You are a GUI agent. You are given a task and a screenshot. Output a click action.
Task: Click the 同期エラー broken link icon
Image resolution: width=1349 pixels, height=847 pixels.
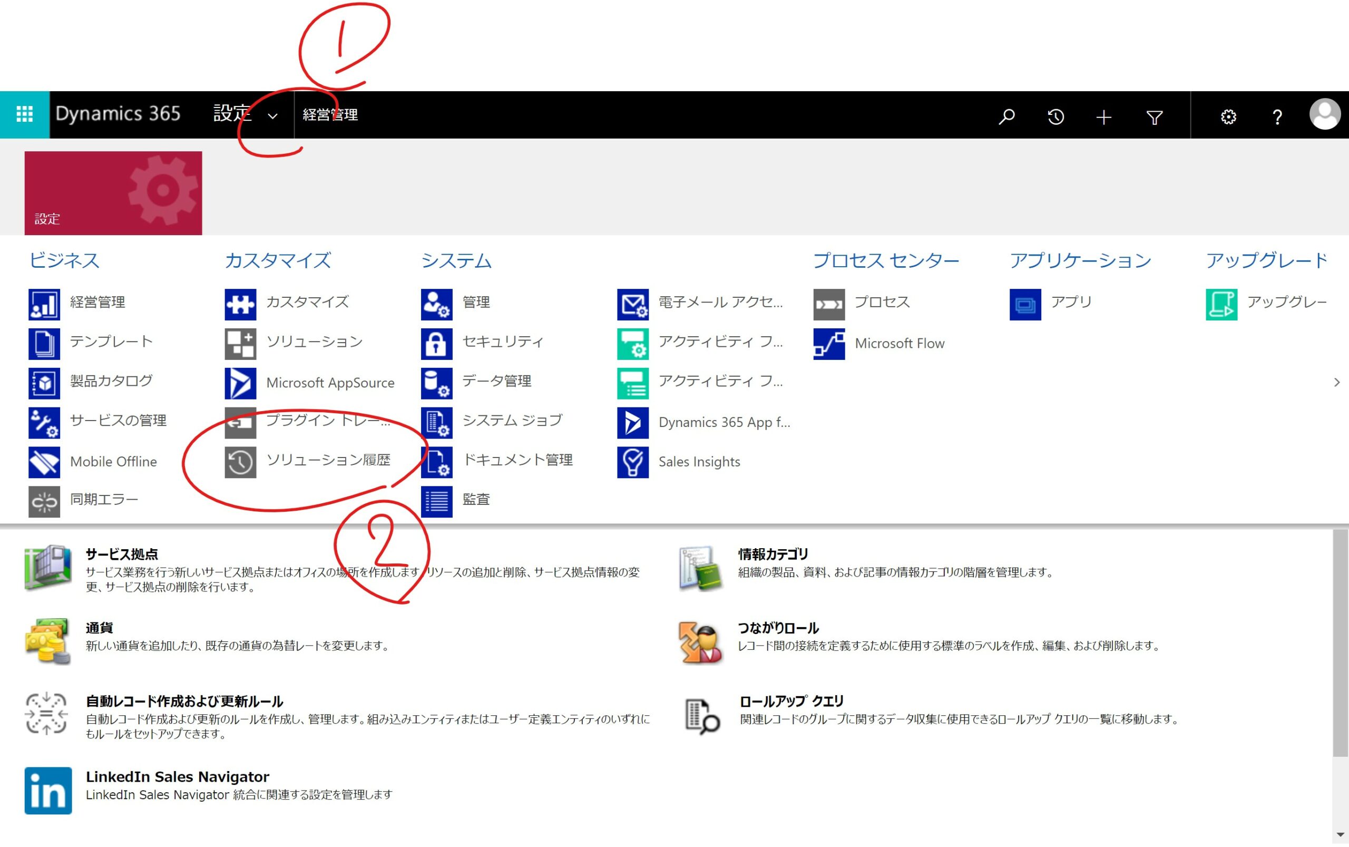coord(44,501)
